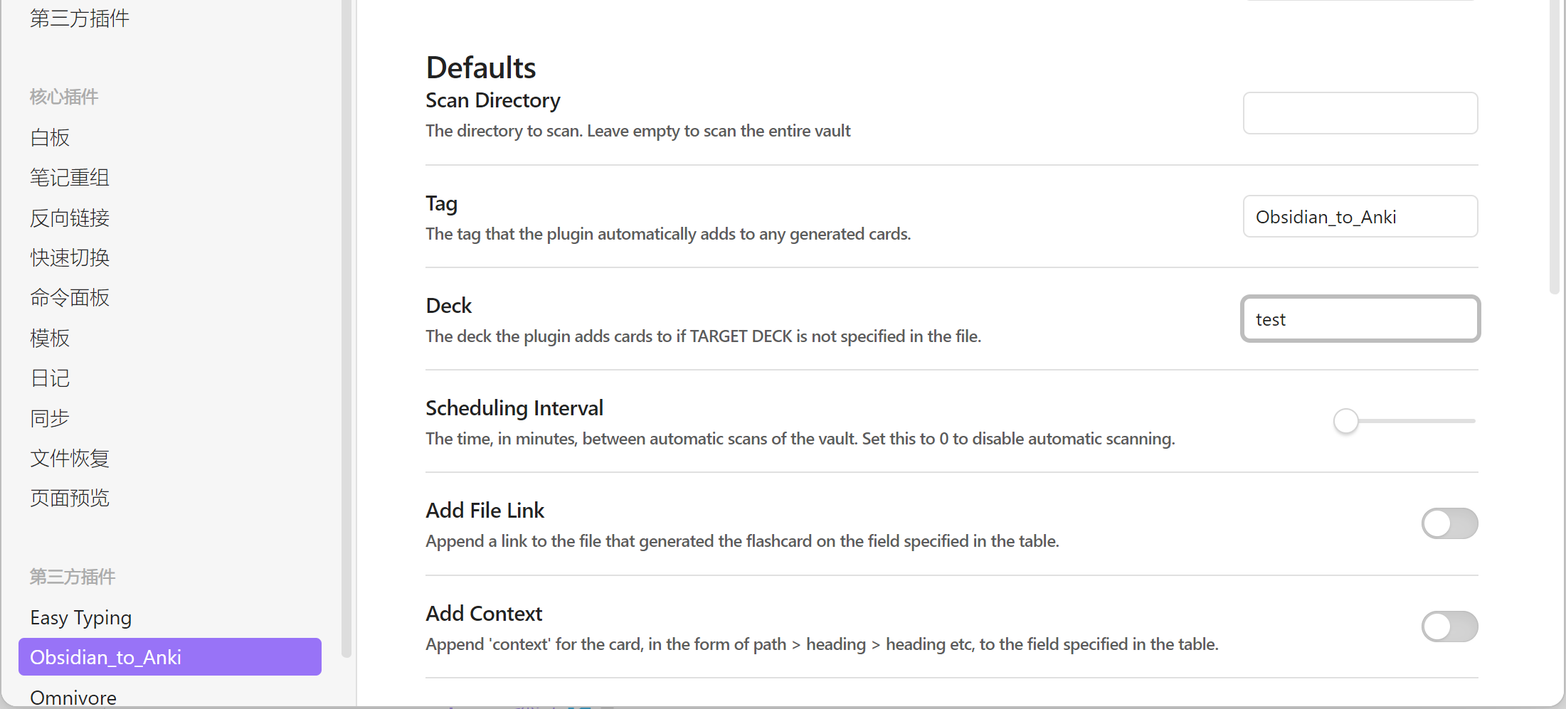Switch to Easy Typing plugin settings

coord(81,617)
